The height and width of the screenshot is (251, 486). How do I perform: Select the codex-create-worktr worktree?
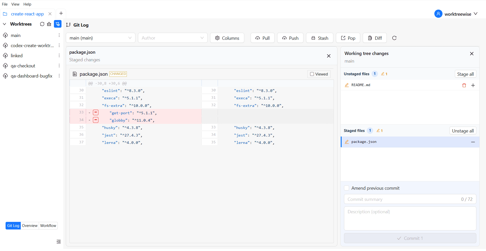32,46
